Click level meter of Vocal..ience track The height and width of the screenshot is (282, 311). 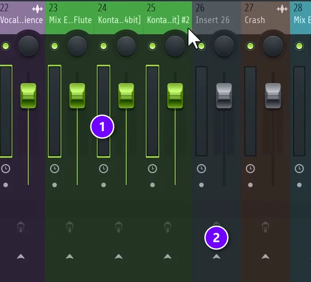point(6,111)
